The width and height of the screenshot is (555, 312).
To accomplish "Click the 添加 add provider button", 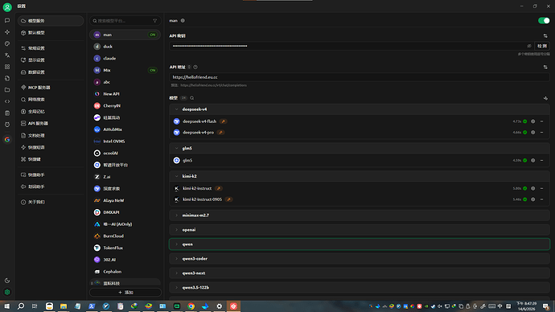I will [125, 292].
